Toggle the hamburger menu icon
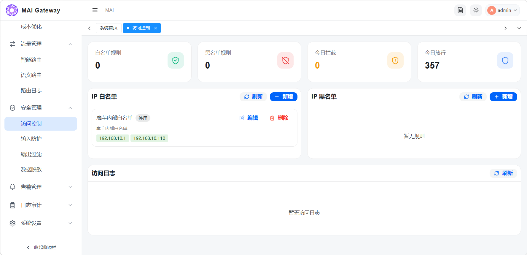This screenshot has width=527, height=255. [95, 10]
